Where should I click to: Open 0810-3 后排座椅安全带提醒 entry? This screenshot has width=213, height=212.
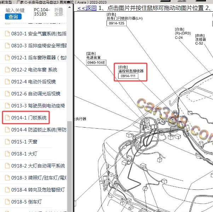pos(39,46)
